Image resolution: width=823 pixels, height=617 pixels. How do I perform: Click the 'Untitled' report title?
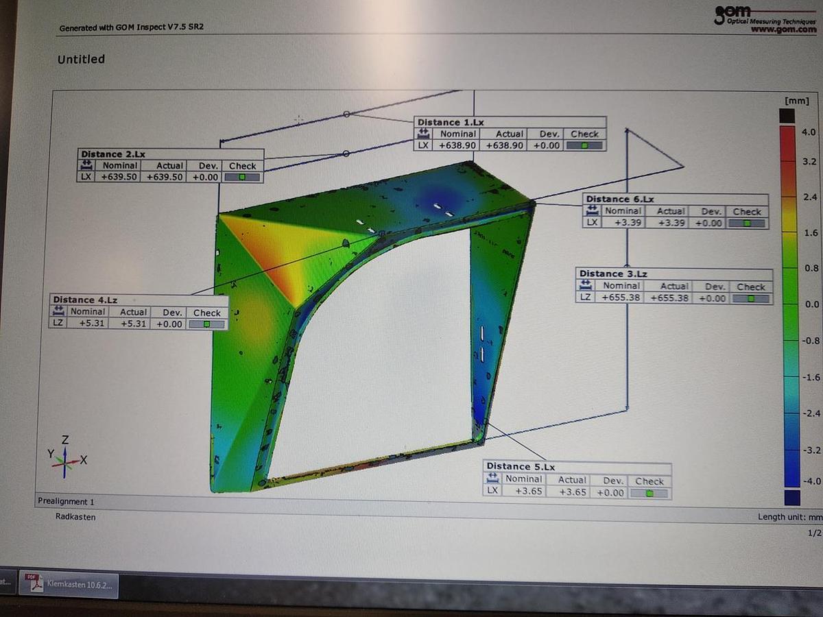tap(81, 59)
